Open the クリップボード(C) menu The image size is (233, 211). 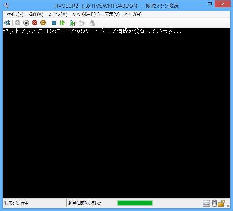tap(86, 15)
